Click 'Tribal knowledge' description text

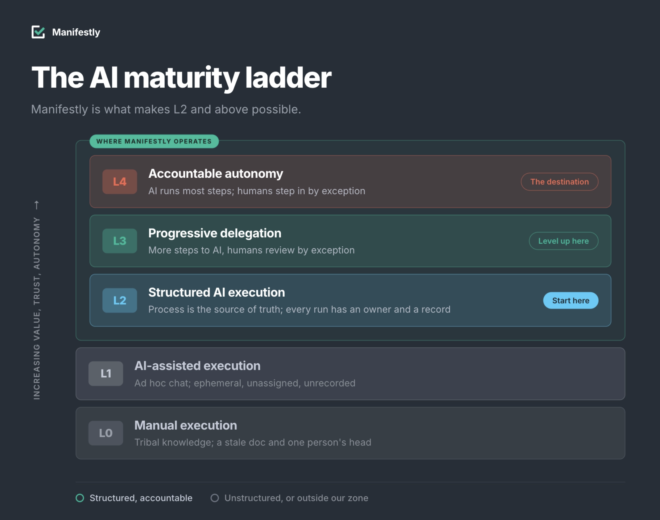pyautogui.click(x=253, y=442)
